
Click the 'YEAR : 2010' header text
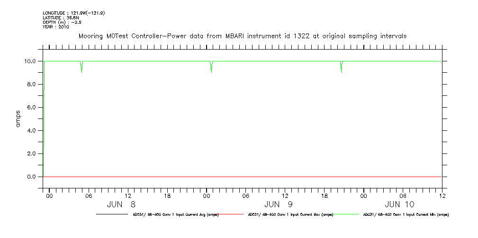coord(56,27)
